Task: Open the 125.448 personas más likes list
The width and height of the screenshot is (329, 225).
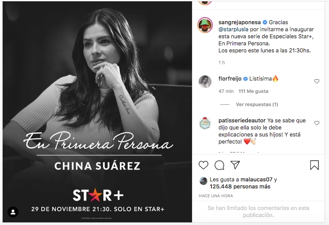Action: click(x=240, y=187)
